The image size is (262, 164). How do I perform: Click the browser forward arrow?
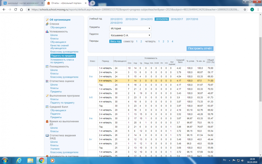(x=10, y=9)
